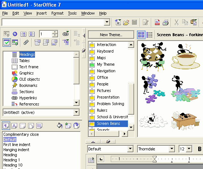The height and width of the screenshot is (169, 203).
Task: Click the ruler indent hourglass marker
Action: (155, 159)
